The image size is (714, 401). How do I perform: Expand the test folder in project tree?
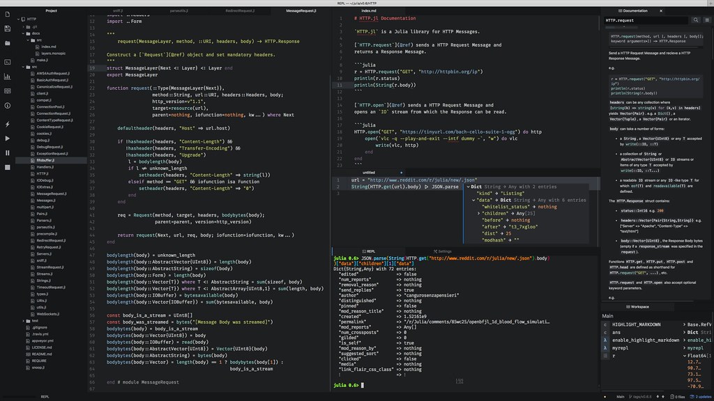[23, 321]
